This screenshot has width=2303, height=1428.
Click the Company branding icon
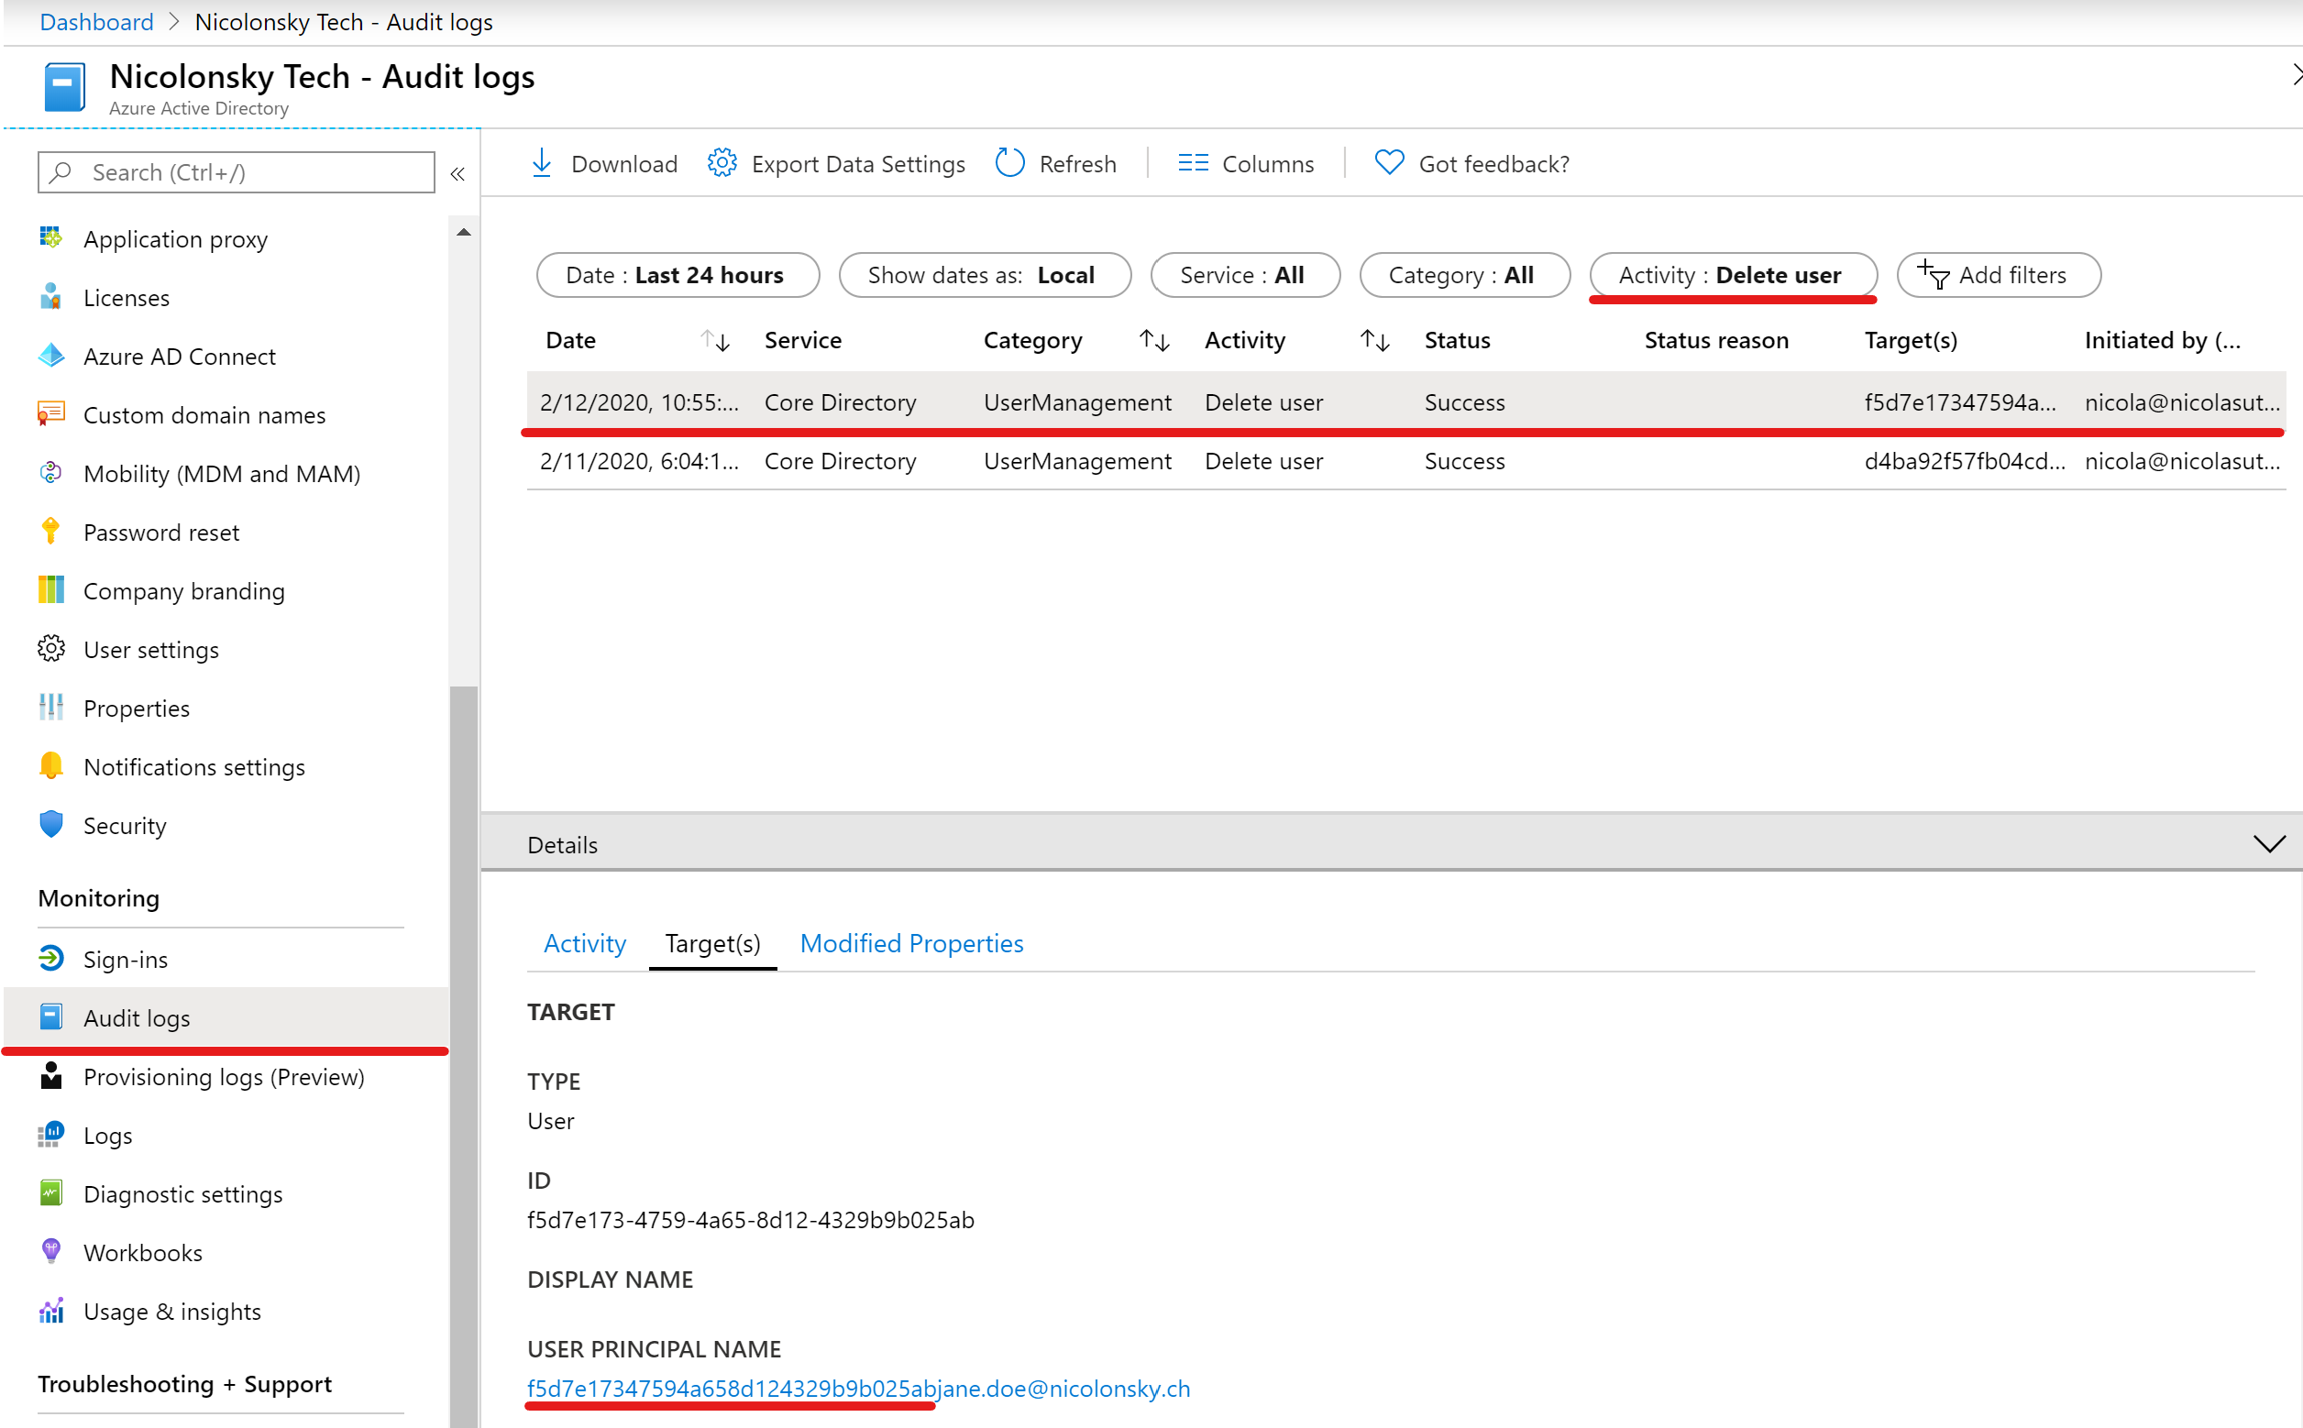[51, 589]
